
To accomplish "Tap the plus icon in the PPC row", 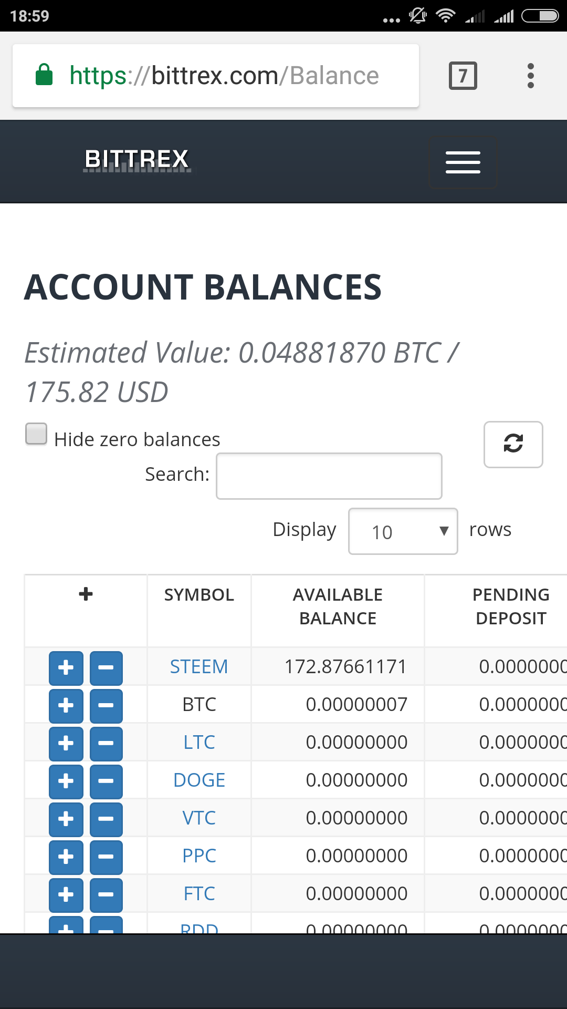I will coord(66,857).
